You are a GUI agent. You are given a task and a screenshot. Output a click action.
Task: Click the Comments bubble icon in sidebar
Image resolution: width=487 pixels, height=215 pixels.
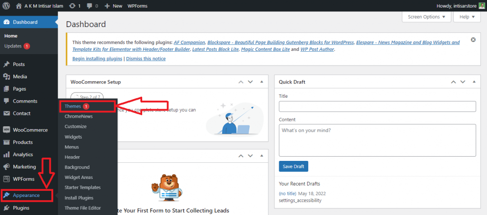[6, 101]
